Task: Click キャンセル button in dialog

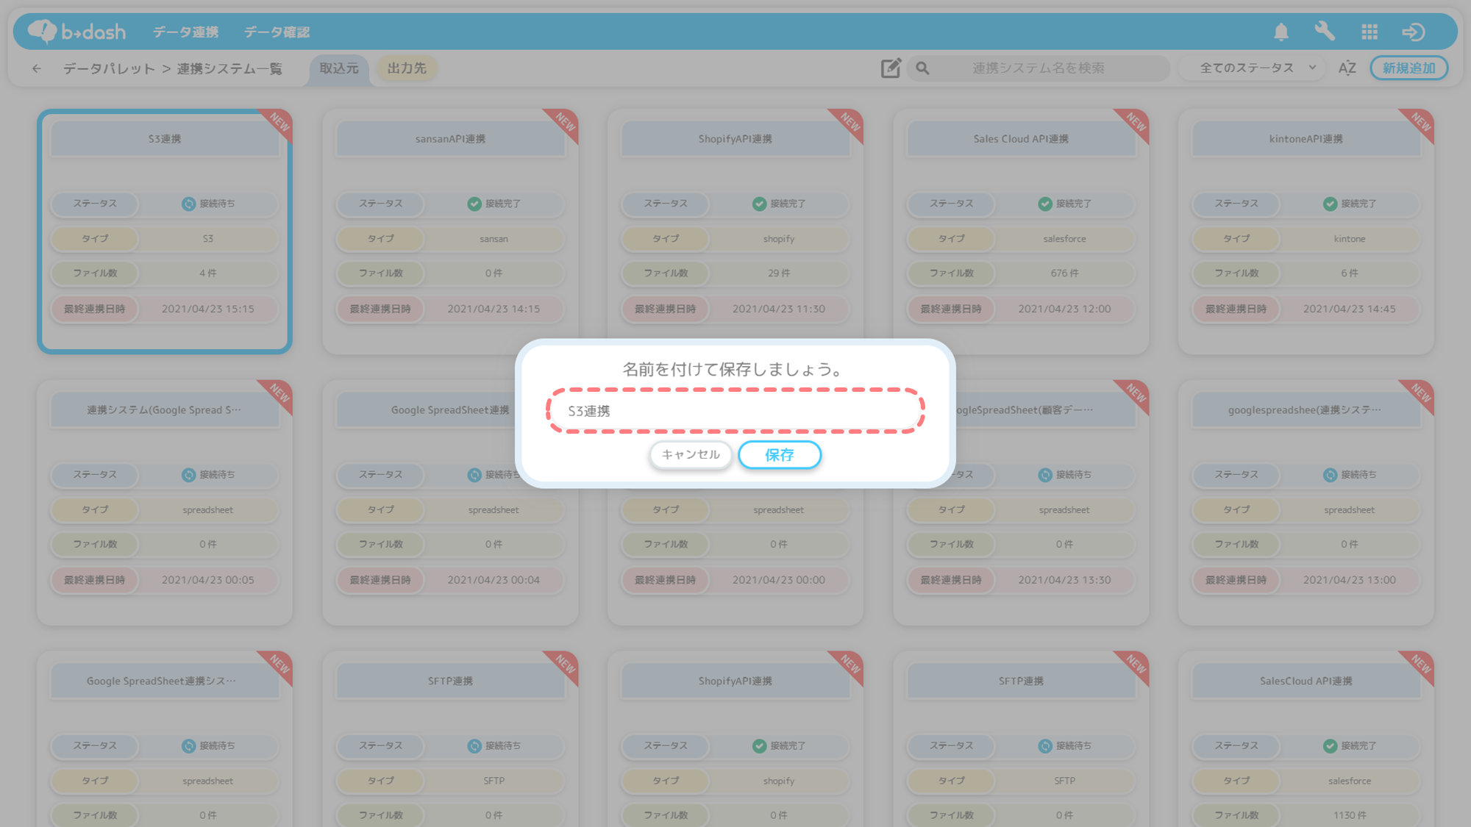Action: point(691,455)
